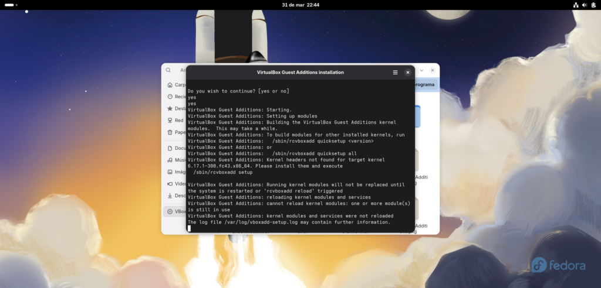Select Recientes in the Files sidebar
Viewport: 601px width, 288px height.
pyautogui.click(x=176, y=97)
